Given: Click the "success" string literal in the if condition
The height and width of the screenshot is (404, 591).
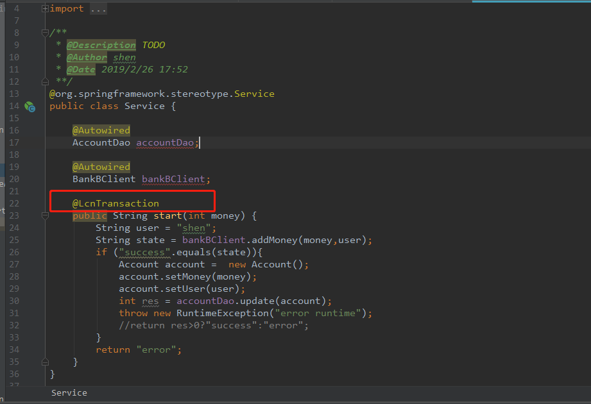Looking at the screenshot, I should pos(145,252).
